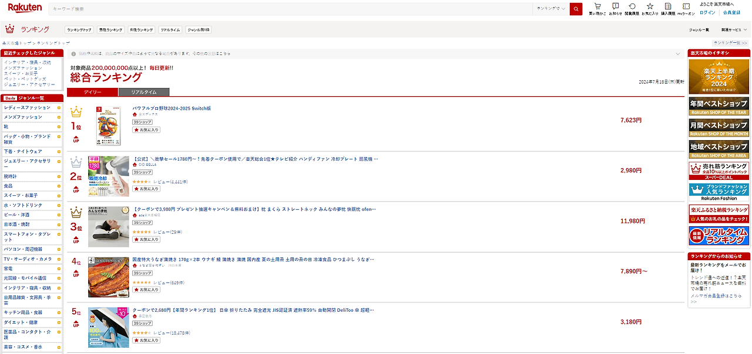Select the デイリー tab
This screenshot has height=354, width=752.
click(93, 92)
